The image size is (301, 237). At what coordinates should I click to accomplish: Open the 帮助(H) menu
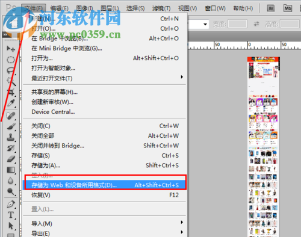[243, 8]
